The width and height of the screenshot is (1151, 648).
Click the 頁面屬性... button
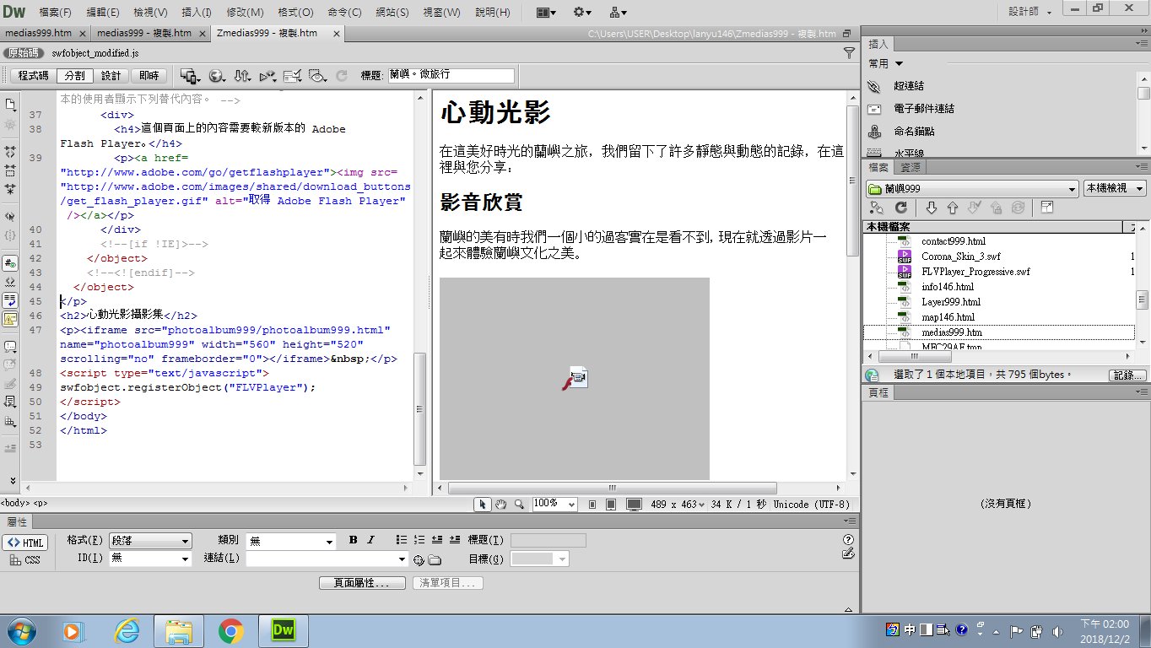pos(362,583)
